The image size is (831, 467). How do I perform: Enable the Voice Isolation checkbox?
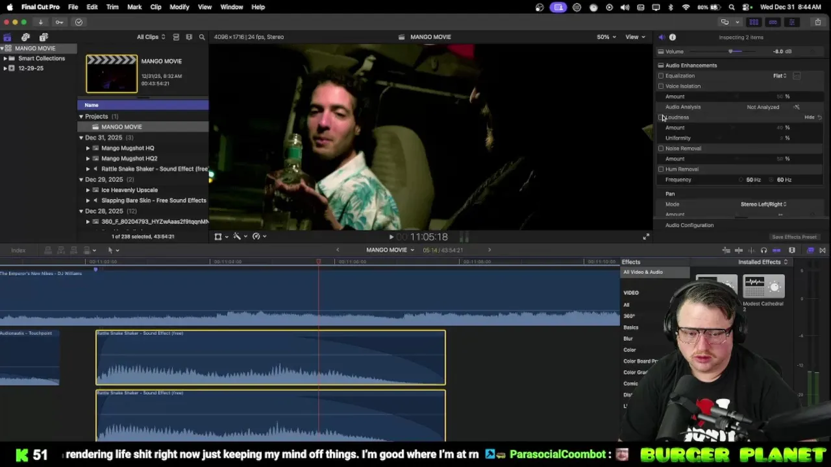tap(661, 86)
